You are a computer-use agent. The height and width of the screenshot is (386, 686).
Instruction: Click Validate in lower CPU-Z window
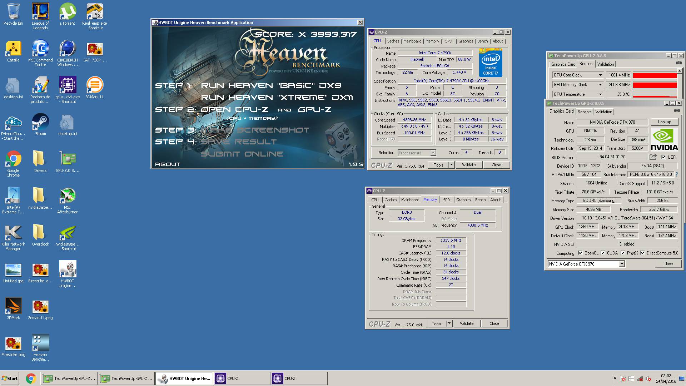pos(466,323)
